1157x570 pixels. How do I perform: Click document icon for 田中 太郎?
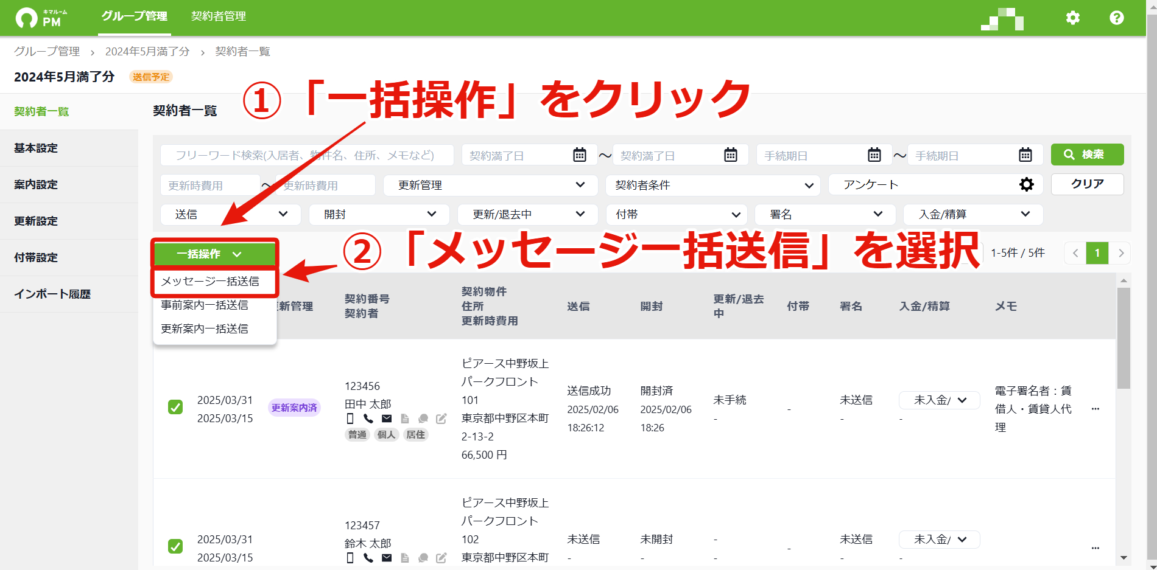[x=405, y=419]
